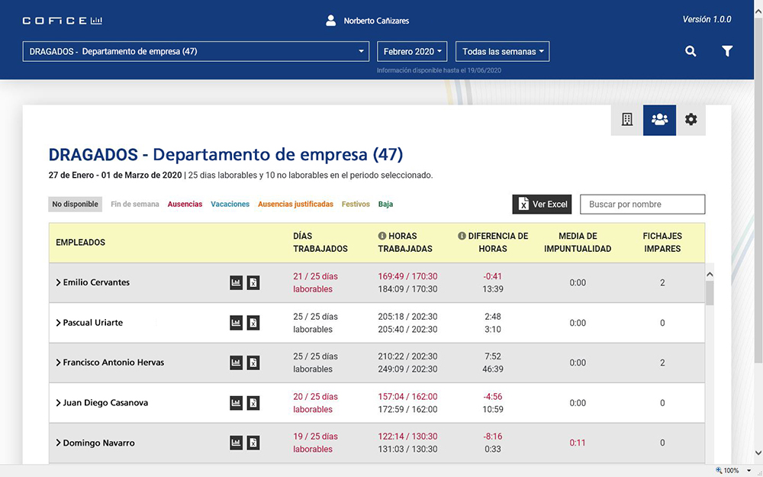
Task: Open chart icon for Juan Diego Casanova
Action: click(237, 403)
